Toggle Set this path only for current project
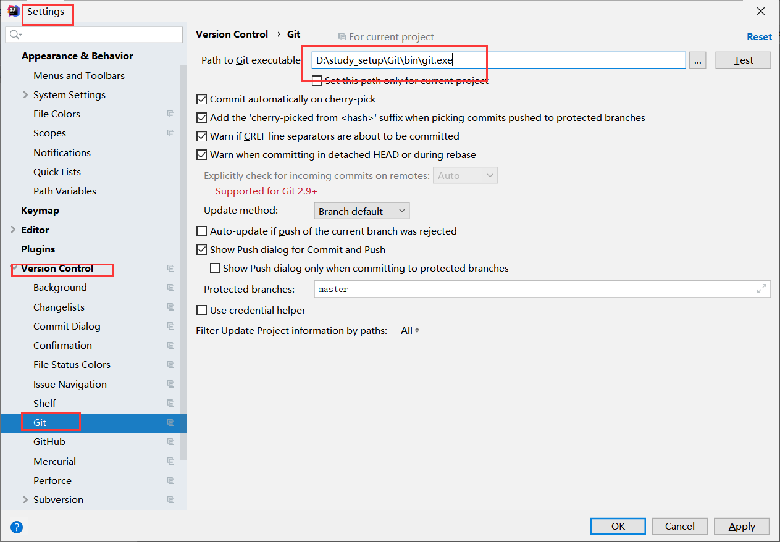 coord(317,80)
